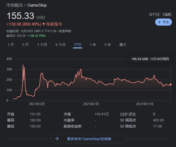Open the 免责声明 disclaimer link

click(x=65, y=31)
